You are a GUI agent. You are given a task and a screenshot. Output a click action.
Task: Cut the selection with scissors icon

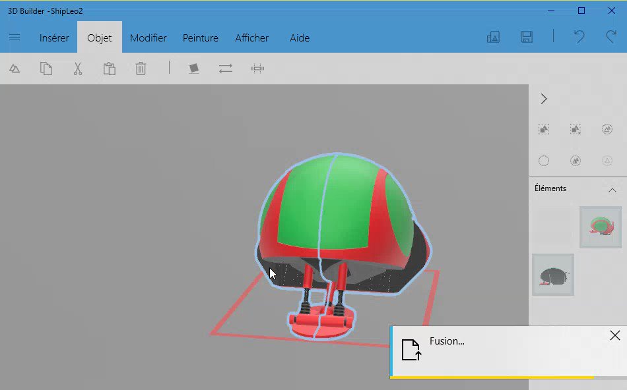[78, 69]
